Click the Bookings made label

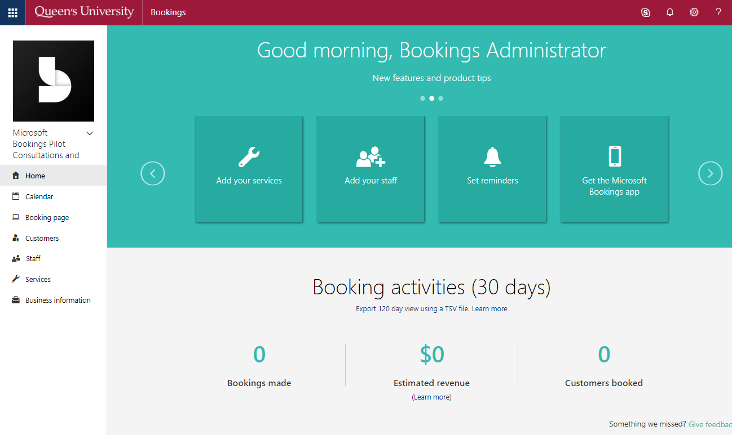point(259,383)
